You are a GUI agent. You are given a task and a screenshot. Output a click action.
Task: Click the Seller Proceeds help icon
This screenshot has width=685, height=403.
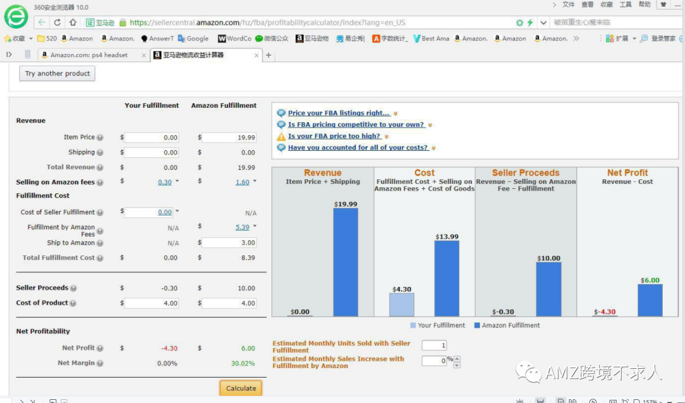[74, 288]
